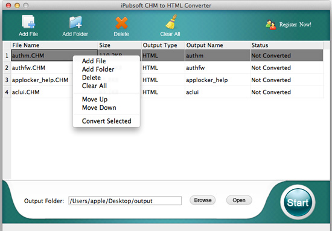This screenshot has height=231, width=332.
Task: Click row number 4 in the table
Action: [x=7, y=92]
